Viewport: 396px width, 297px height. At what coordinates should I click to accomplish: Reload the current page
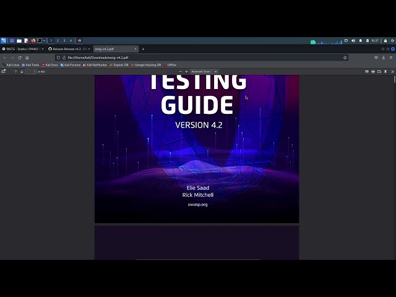click(20, 58)
